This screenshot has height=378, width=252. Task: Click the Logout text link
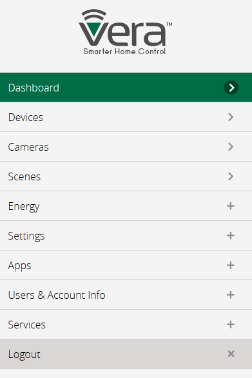pos(24,355)
